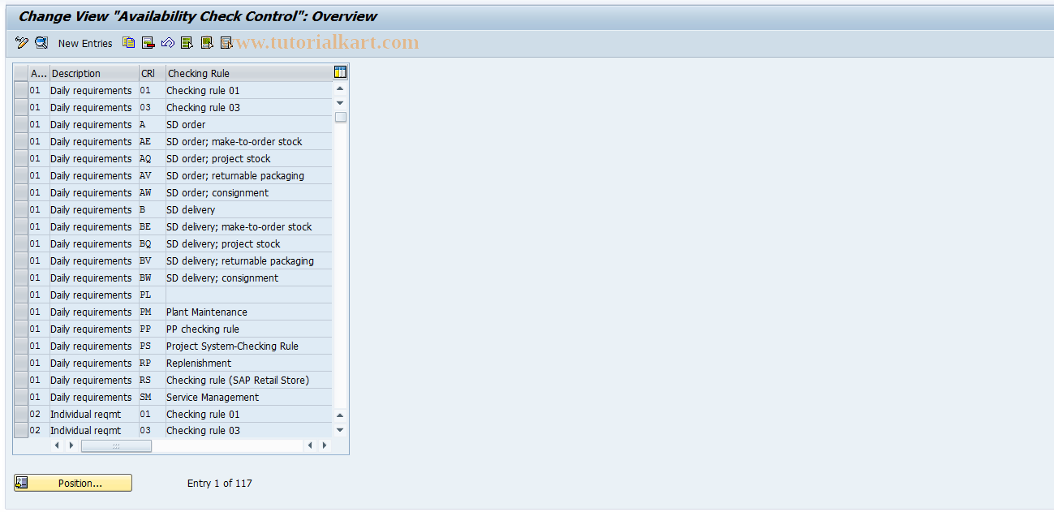
Task: Open table column configuration icon
Action: tap(340, 72)
